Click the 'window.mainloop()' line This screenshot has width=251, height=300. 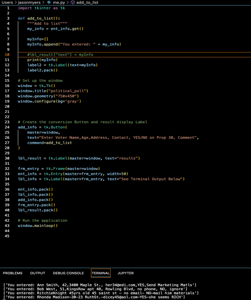point(38,226)
